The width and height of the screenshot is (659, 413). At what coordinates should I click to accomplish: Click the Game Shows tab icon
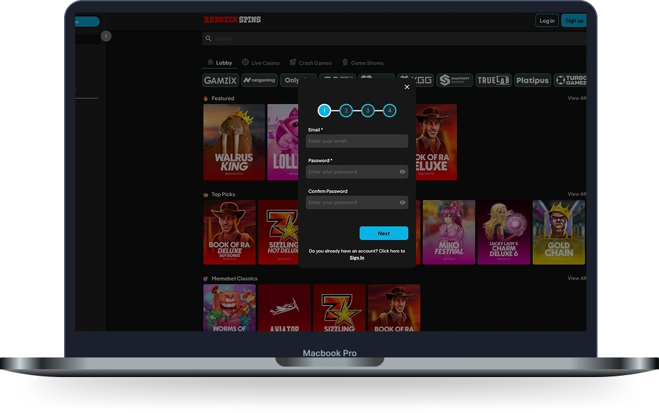coord(345,62)
